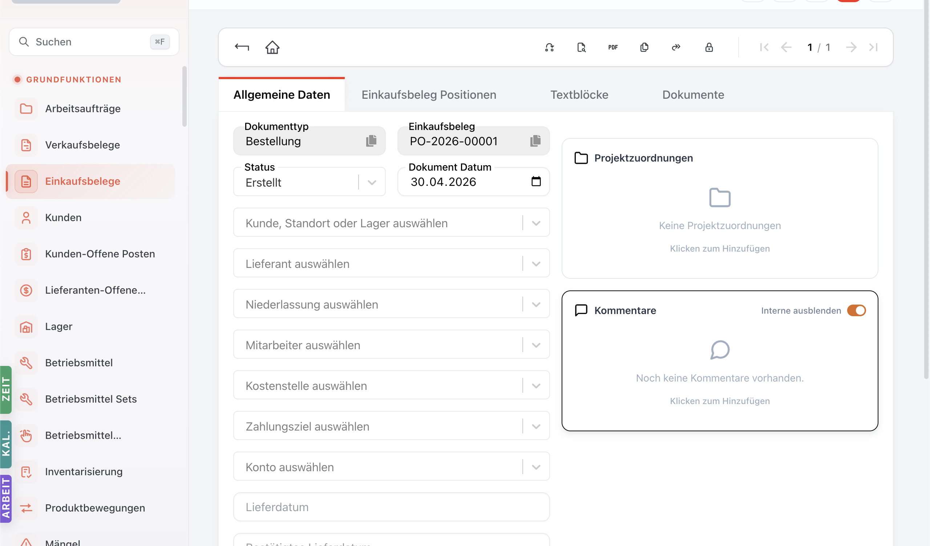Switch to Dokumente tab
Screen dimensions: 930x546
[x=693, y=94]
